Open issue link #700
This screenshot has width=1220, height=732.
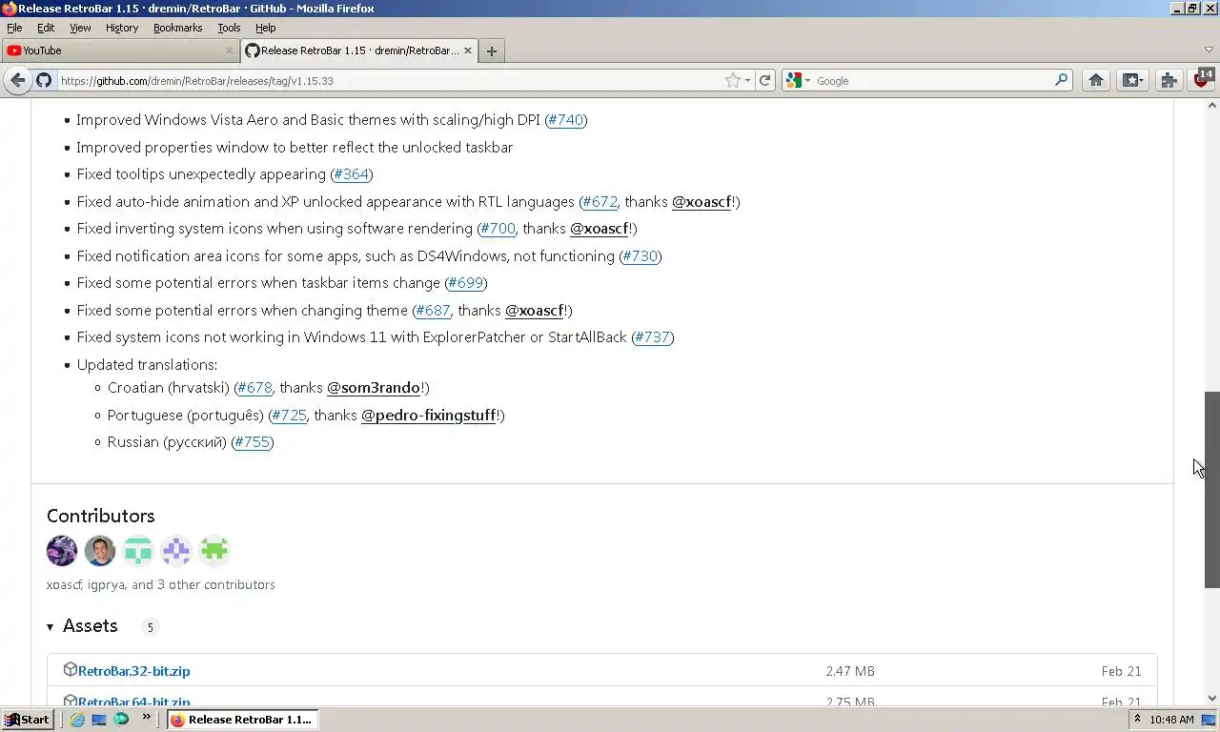[498, 229]
